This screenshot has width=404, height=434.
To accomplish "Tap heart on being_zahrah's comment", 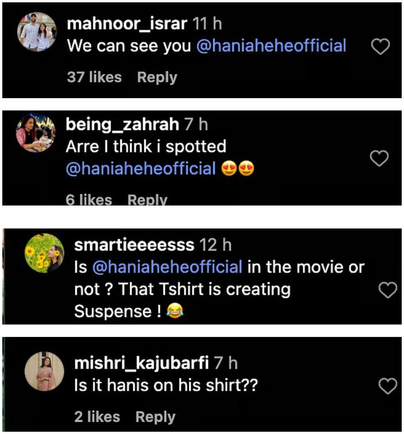I will tap(379, 158).
